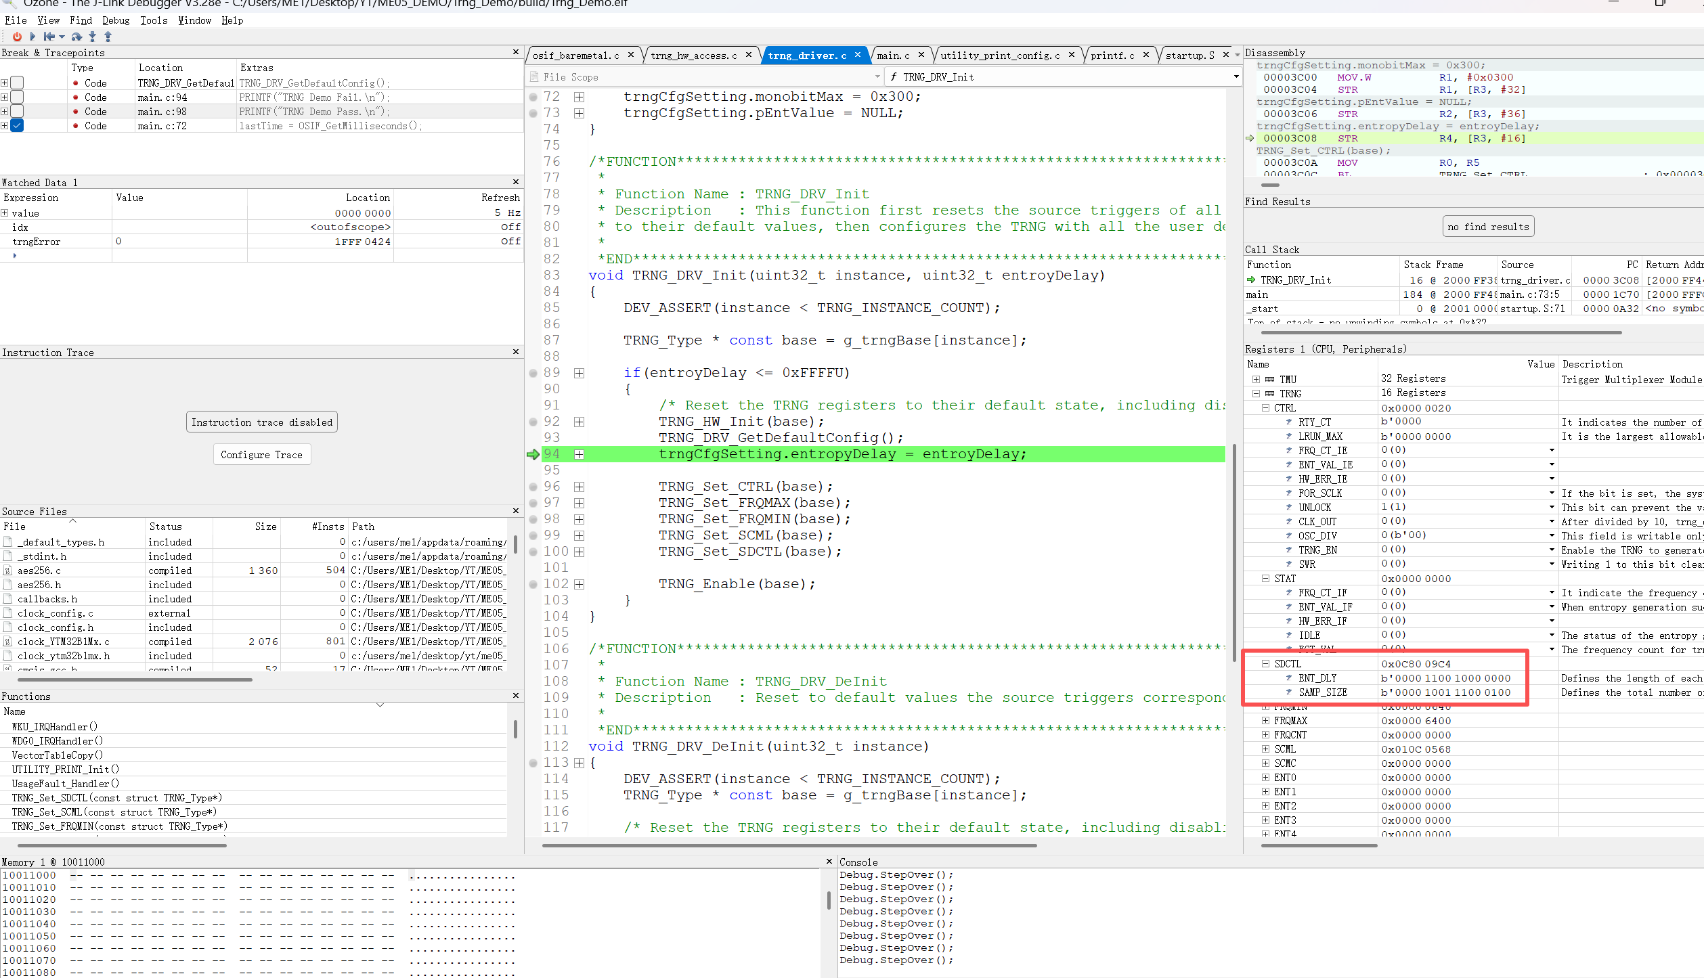Expand the FRQMAX register node
This screenshot has width=1704, height=978.
(1265, 721)
